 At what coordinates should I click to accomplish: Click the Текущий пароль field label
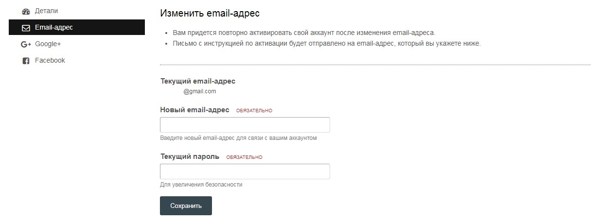[190, 156]
